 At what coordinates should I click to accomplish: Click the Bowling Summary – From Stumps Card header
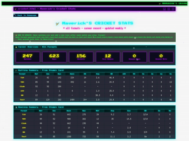[x=94, y=107]
